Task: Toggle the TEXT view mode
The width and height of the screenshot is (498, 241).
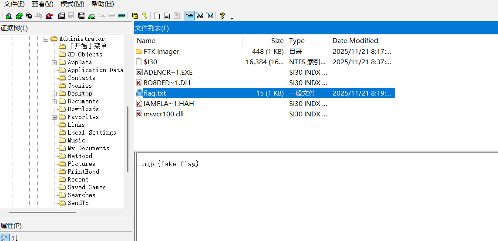Action: coord(200,16)
